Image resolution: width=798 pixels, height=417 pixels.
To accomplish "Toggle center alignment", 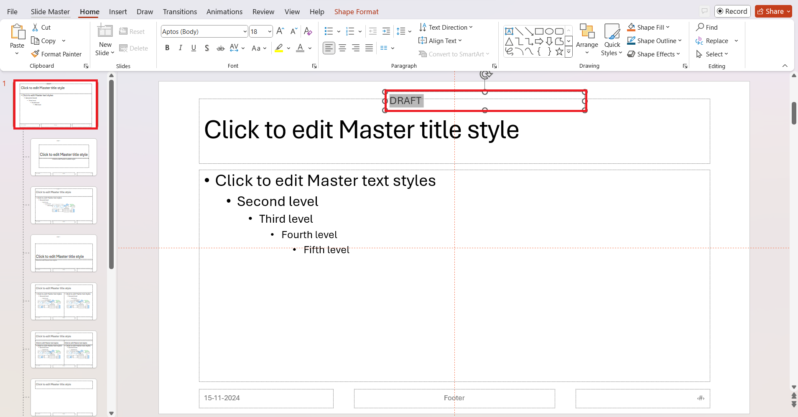I will tap(342, 48).
